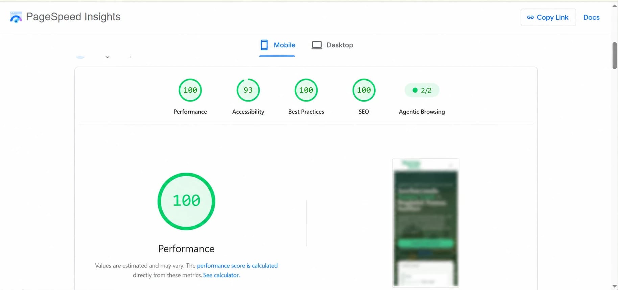
Task: Select the Best Practices 100 gauge
Action: (306, 90)
